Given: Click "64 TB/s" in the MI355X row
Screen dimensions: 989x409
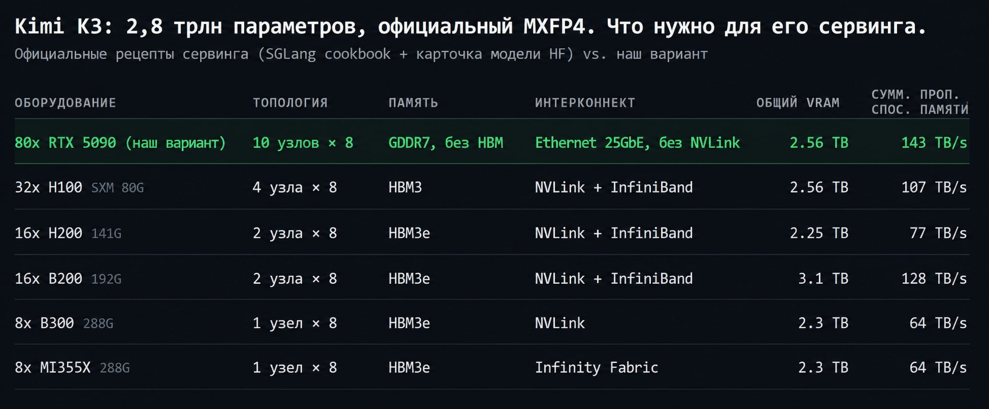Looking at the screenshot, I should tap(938, 367).
